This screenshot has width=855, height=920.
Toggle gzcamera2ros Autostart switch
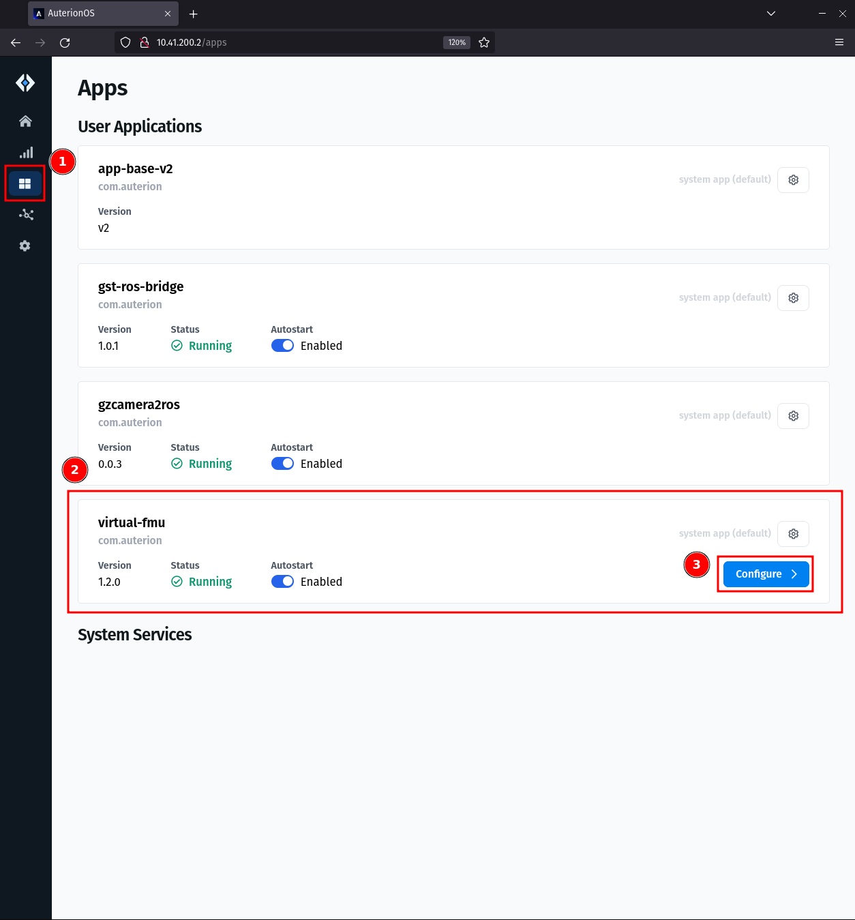coord(282,464)
